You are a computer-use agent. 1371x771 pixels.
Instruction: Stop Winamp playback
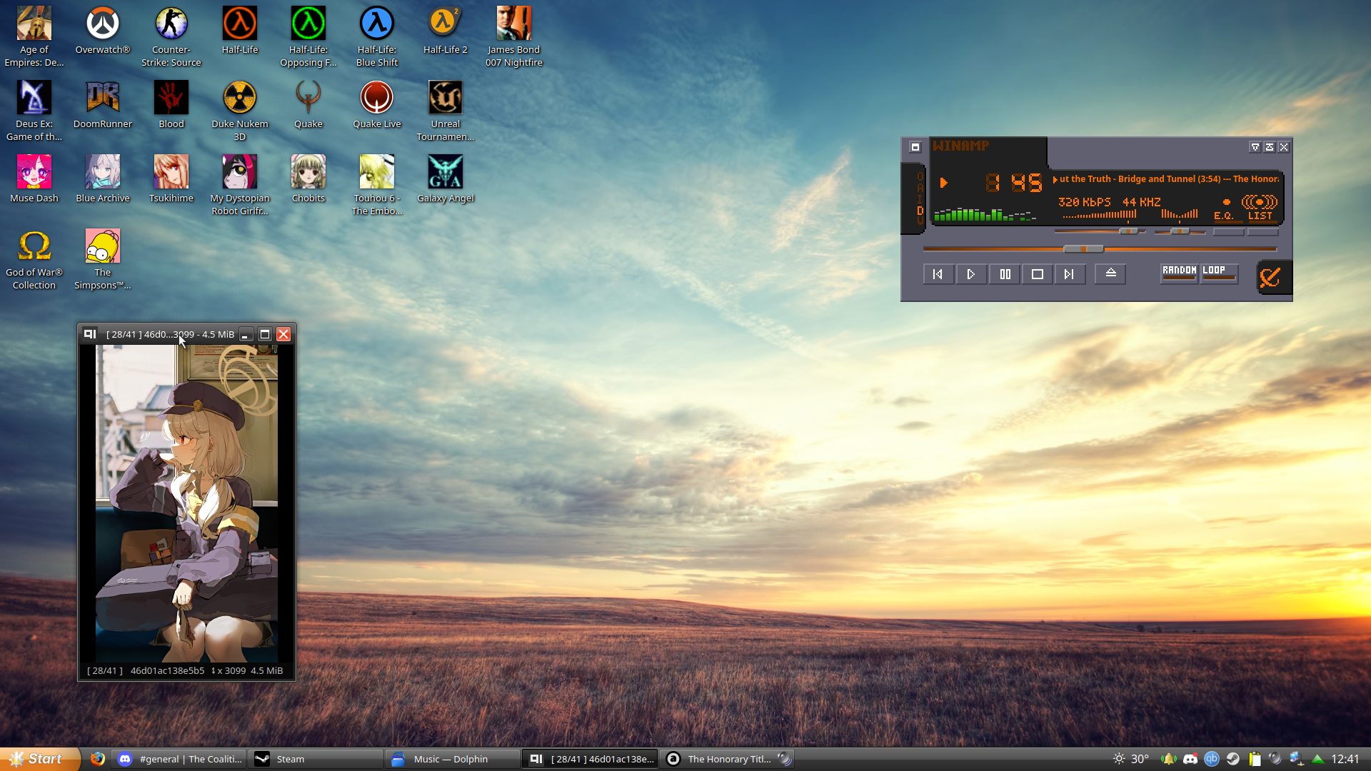[1038, 274]
